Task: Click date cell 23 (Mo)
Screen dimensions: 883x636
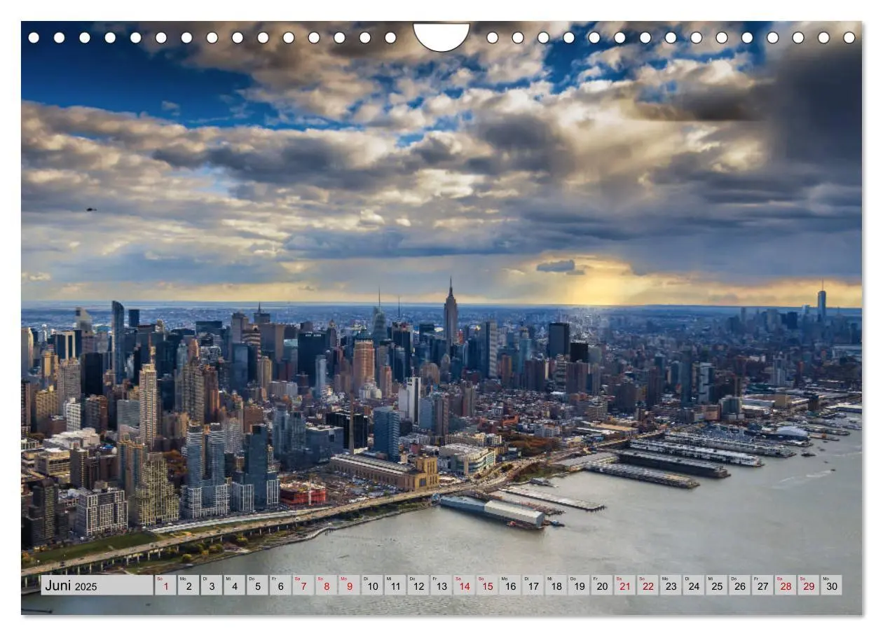Action: click(x=671, y=586)
